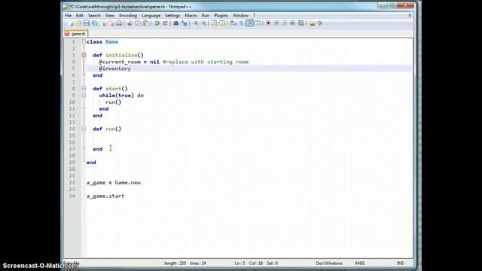The image size is (482, 271).
Task: Click the Cut scissors icon
Action: pyautogui.click(x=130, y=23)
